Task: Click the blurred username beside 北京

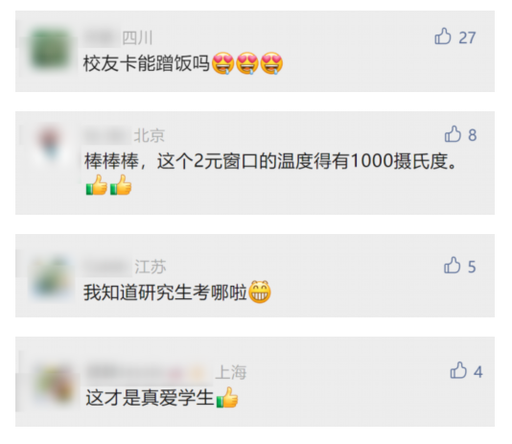Action: tap(107, 135)
